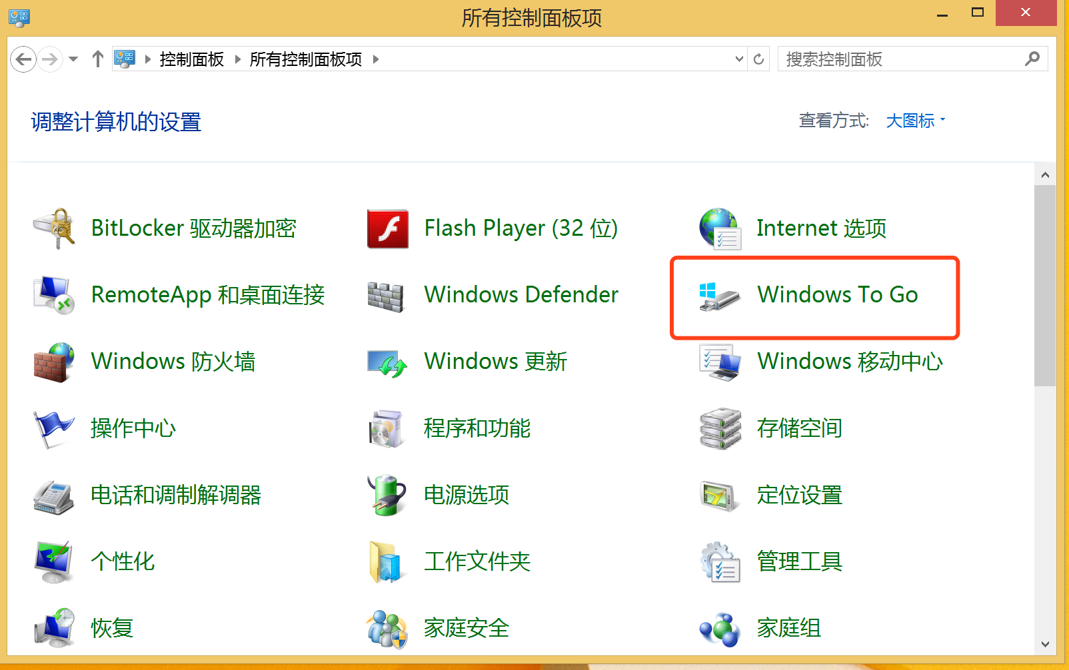Open the Windows Defender wall icon
1069x670 pixels.
click(386, 296)
